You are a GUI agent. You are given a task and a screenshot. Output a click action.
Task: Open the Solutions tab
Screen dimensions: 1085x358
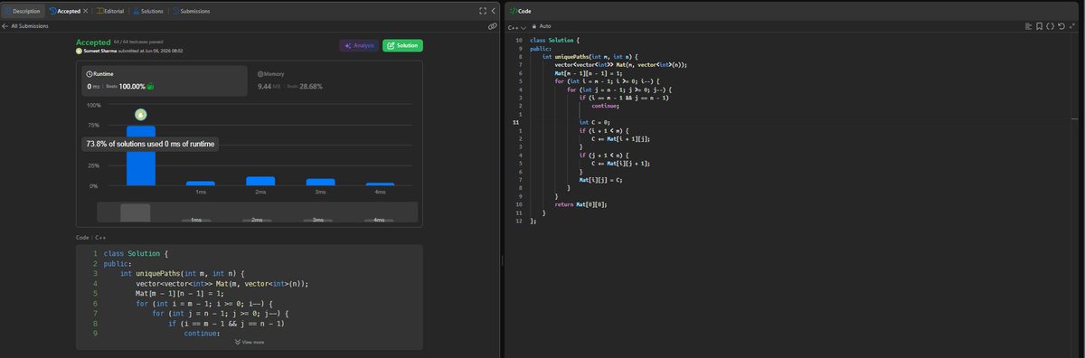click(149, 11)
